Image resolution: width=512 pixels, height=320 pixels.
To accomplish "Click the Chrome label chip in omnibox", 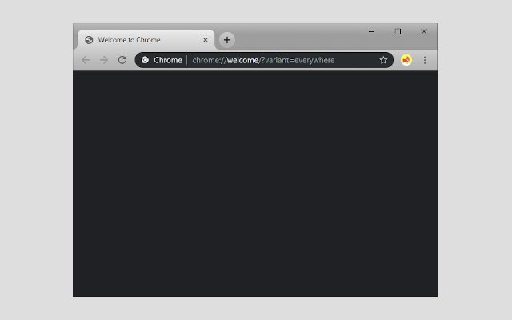I will (168, 60).
